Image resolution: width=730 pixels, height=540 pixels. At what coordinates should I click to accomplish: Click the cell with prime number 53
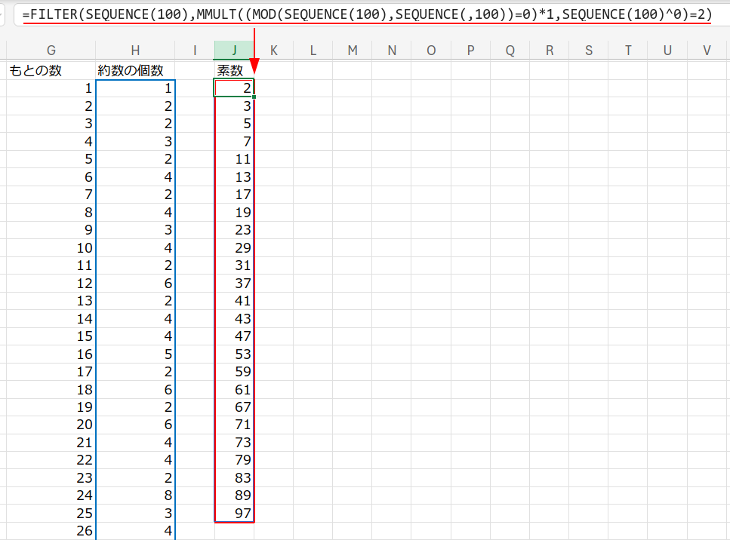tap(235, 354)
